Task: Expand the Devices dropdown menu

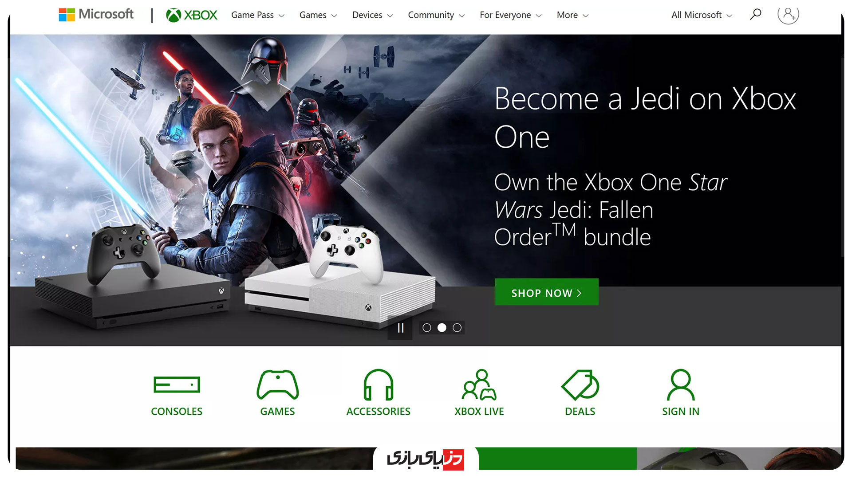Action: click(x=373, y=15)
